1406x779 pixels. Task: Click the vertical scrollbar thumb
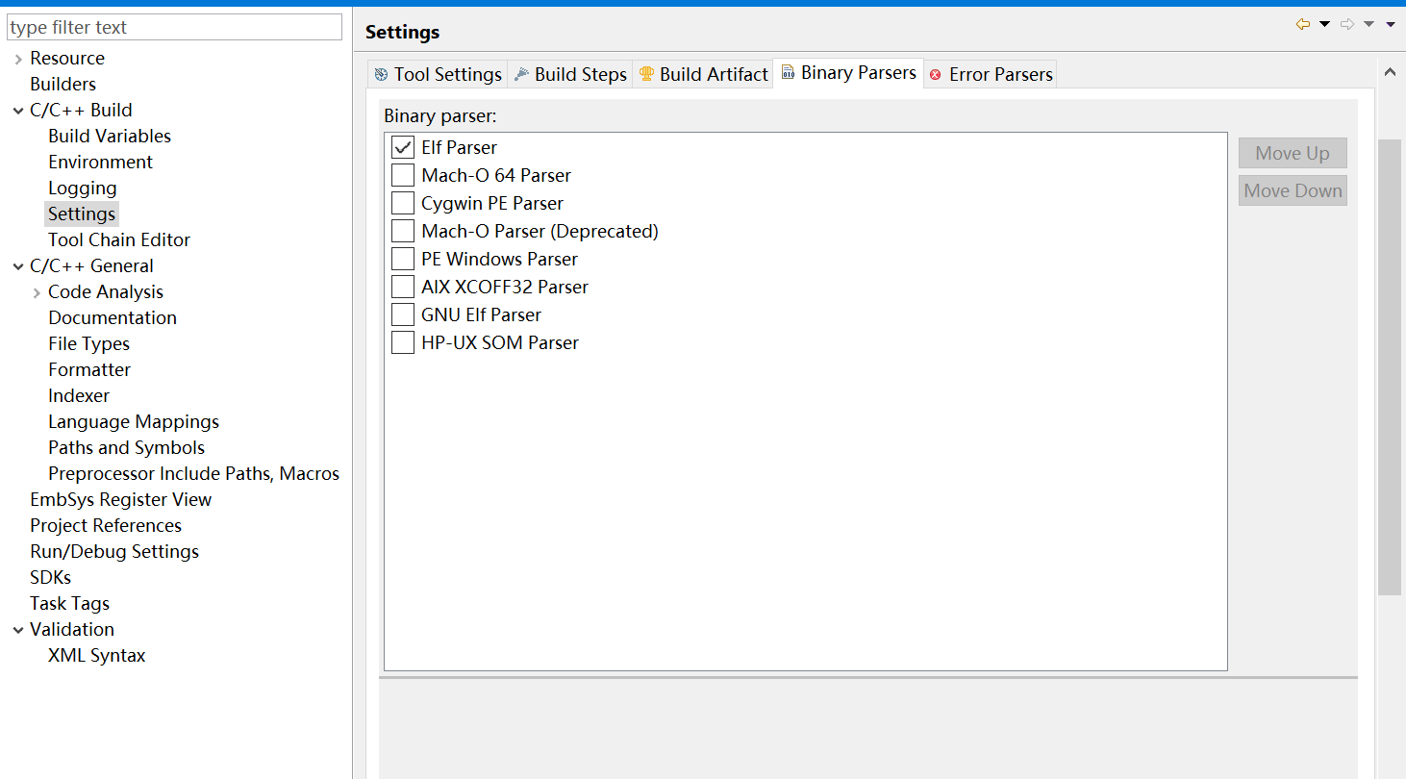[x=1390, y=366]
